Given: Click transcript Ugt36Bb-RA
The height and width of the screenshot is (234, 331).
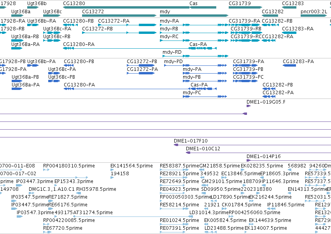Looking at the screenshot, I should pos(42,21).
